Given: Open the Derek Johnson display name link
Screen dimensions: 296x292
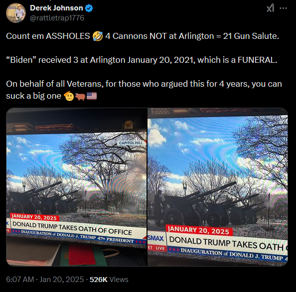Looking at the screenshot, I should (x=56, y=8).
